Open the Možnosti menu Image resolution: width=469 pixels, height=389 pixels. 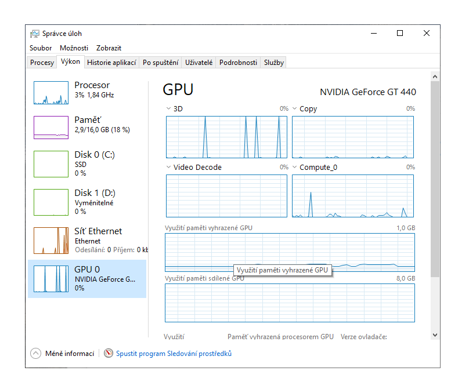[74, 48]
